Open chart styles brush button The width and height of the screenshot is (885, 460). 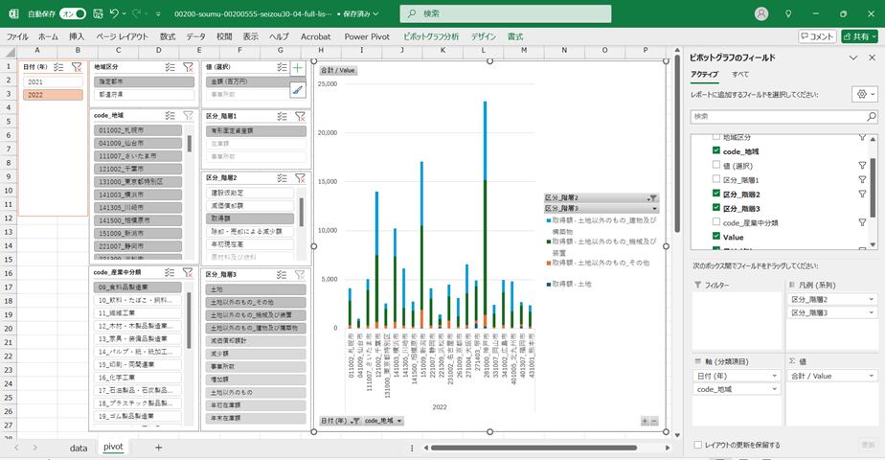click(298, 90)
